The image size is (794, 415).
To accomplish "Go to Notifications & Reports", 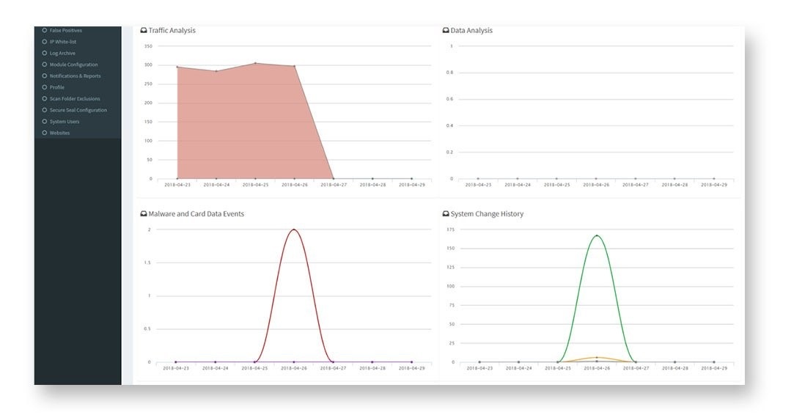I will 75,76.
